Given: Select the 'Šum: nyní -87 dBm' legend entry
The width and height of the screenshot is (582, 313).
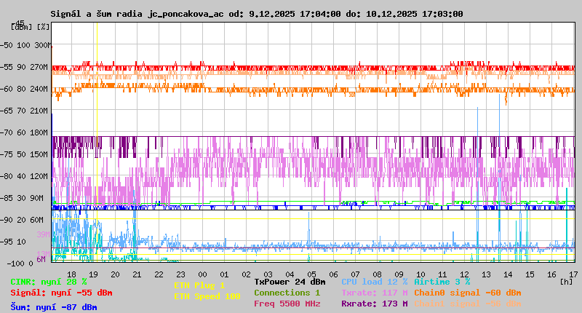Looking at the screenshot, I should click(54, 307).
